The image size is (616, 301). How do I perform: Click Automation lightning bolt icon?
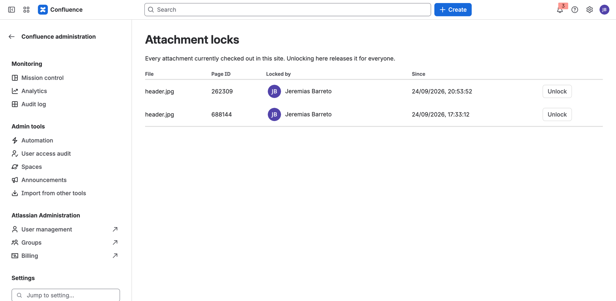(x=15, y=140)
